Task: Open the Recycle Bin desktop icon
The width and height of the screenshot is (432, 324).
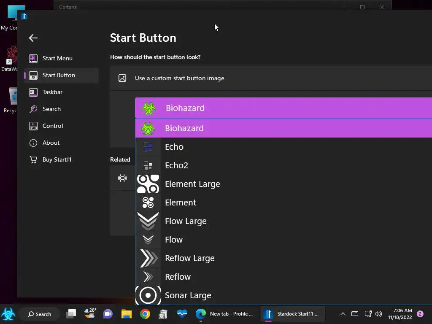Action: tap(11, 100)
